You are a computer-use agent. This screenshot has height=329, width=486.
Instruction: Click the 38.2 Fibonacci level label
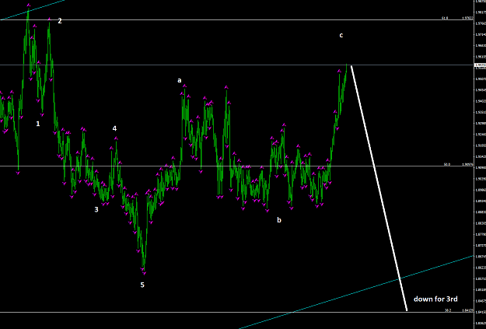[448, 310]
